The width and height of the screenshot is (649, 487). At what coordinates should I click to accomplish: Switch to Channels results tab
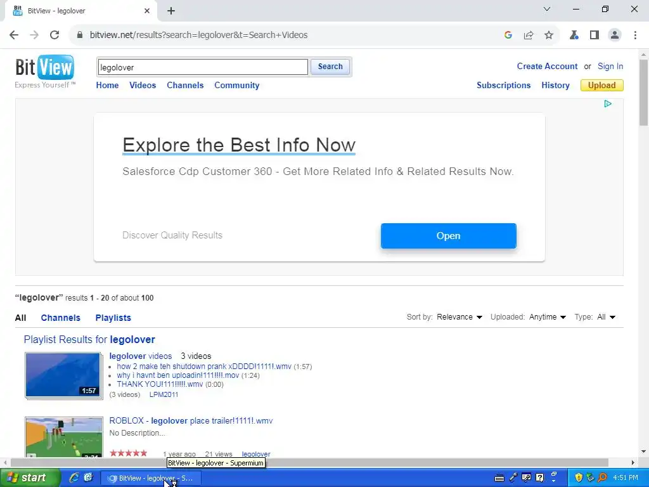tap(60, 318)
